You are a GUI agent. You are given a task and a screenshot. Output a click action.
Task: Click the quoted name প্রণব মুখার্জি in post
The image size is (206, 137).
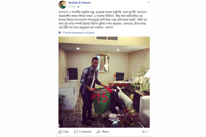129,12
